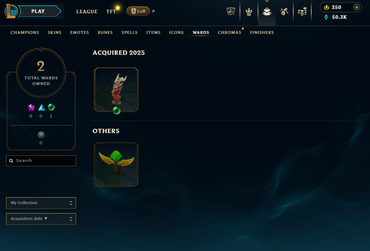The height and width of the screenshot is (251, 370).
Task: Click the plus icon to purchase RP
Action: pos(357,7)
